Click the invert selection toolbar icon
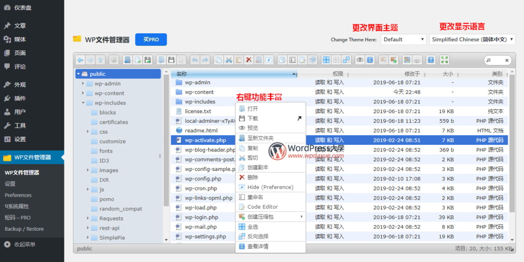Screen dimensions: 524x262 [x=346, y=60]
